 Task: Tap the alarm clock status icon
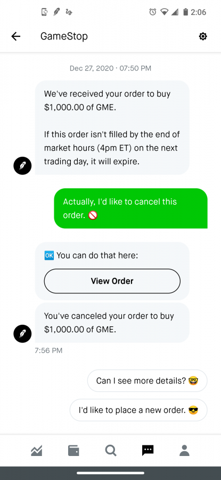[x=152, y=12]
